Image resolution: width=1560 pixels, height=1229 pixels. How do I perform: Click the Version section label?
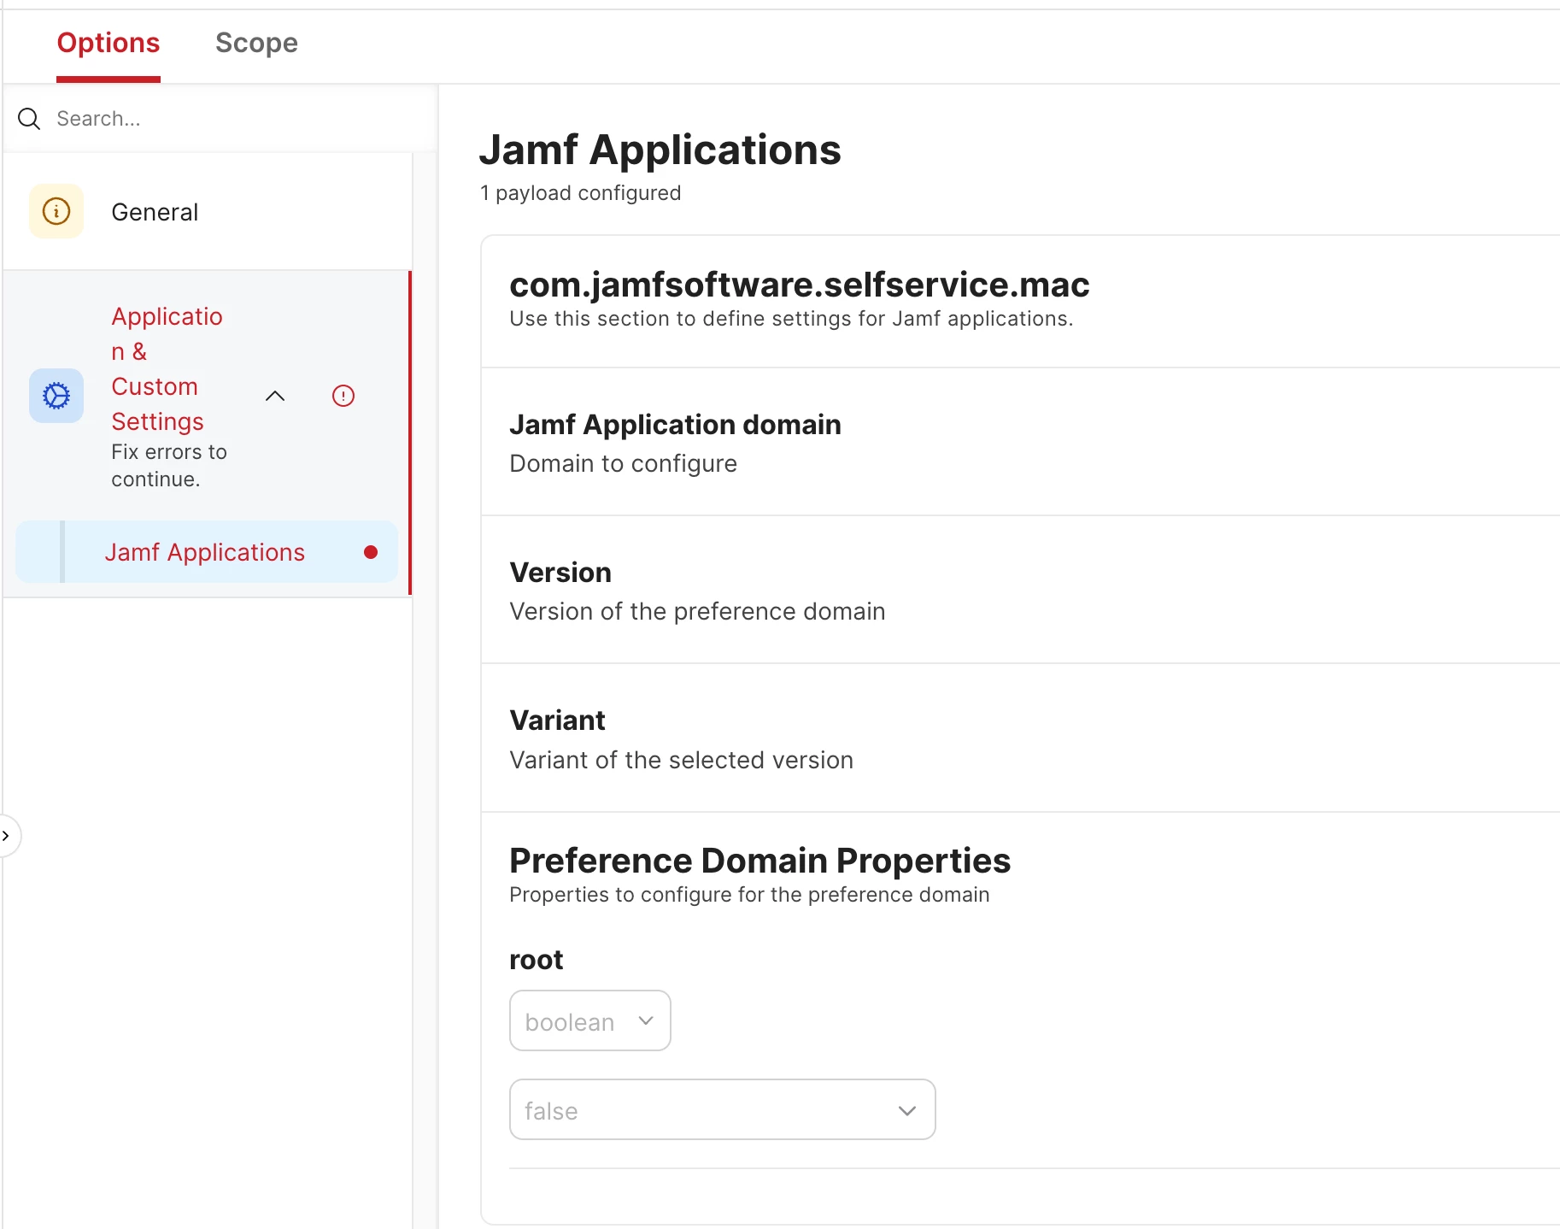tap(560, 573)
